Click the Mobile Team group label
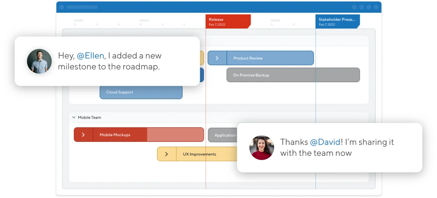Image resolution: width=437 pixels, height=198 pixels. point(89,117)
